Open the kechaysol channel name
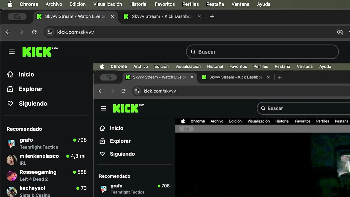The image size is (350, 197). point(32,188)
